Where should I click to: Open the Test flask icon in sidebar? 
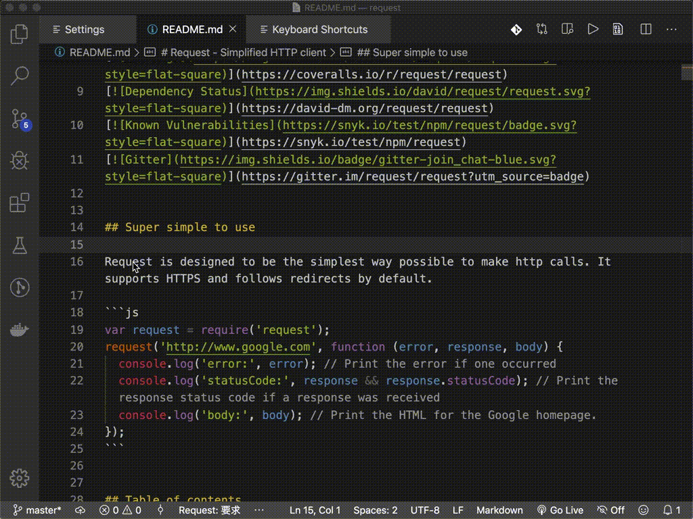[20, 245]
